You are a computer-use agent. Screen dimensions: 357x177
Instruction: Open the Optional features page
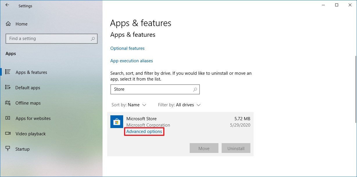point(127,48)
